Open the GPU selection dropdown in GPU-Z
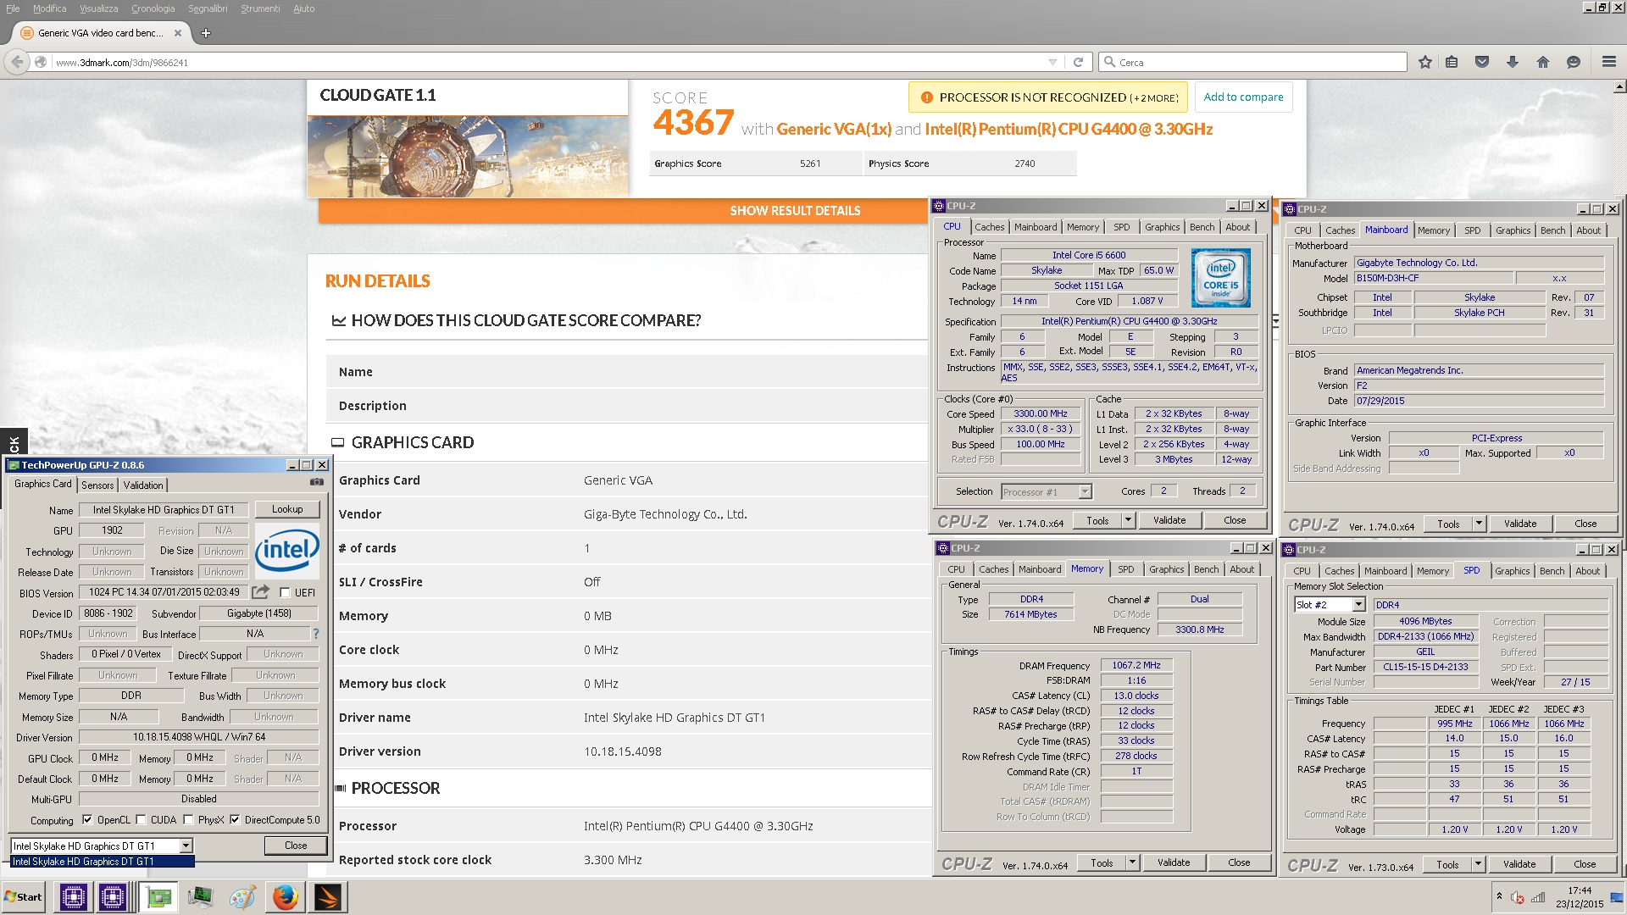The width and height of the screenshot is (1627, 915). 186,846
